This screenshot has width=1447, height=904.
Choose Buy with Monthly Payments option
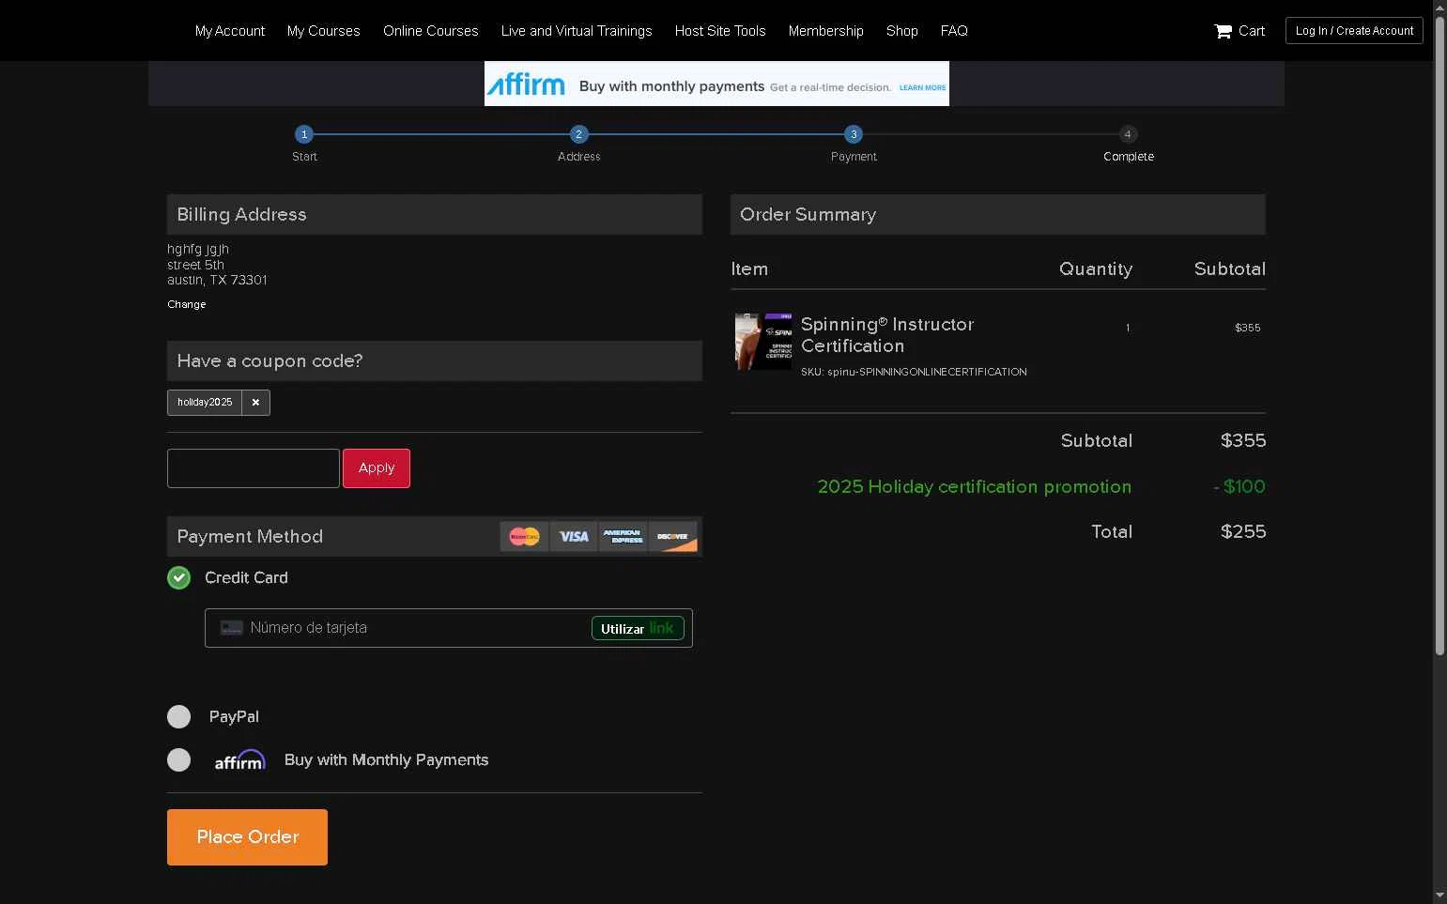[x=178, y=760]
